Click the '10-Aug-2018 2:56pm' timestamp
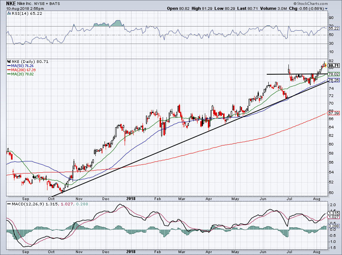 click(x=25, y=9)
